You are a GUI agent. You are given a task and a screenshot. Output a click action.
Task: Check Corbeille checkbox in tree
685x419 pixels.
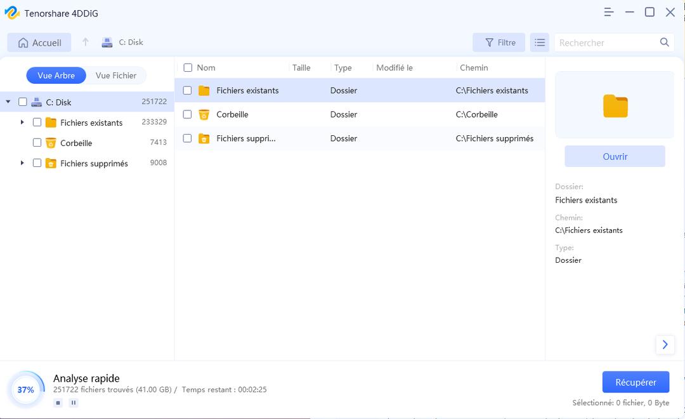[x=37, y=142]
